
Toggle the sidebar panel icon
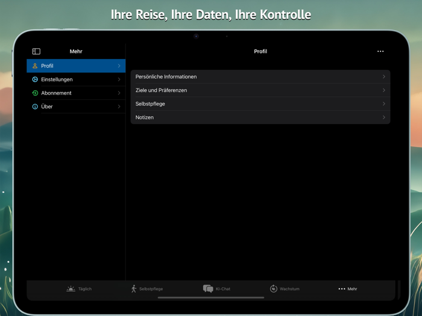[36, 51]
